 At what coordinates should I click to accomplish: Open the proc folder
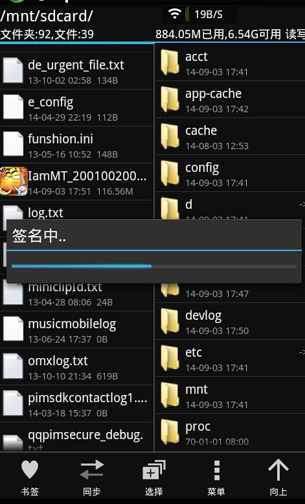230,433
